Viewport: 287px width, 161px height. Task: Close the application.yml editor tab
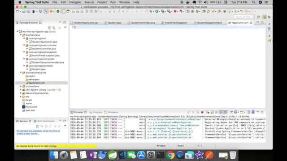251,23
